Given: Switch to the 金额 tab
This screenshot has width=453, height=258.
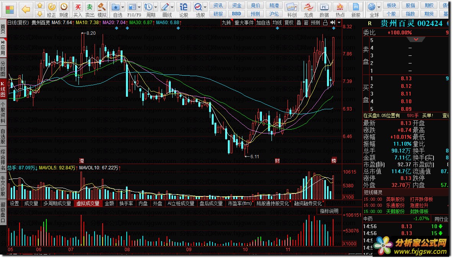Looking at the screenshot, I should click(x=109, y=203).
